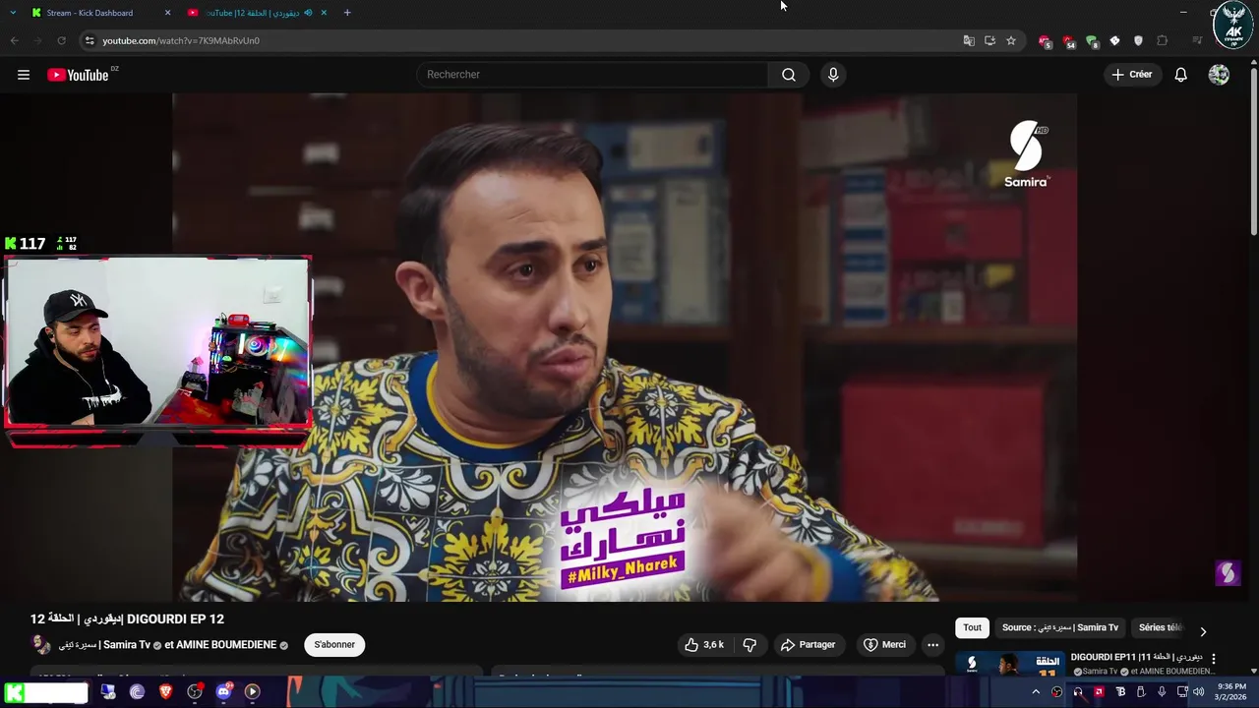Click the Créer button
1259x708 pixels.
[x=1131, y=75]
